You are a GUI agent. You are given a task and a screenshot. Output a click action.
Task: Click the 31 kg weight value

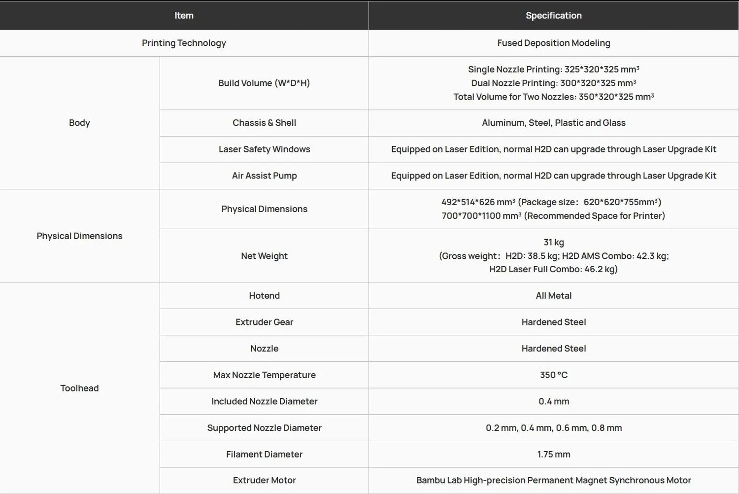pyautogui.click(x=554, y=242)
